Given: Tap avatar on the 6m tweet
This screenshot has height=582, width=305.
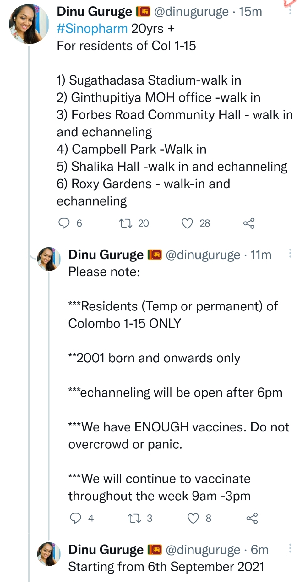Looking at the screenshot, I should point(49,554).
